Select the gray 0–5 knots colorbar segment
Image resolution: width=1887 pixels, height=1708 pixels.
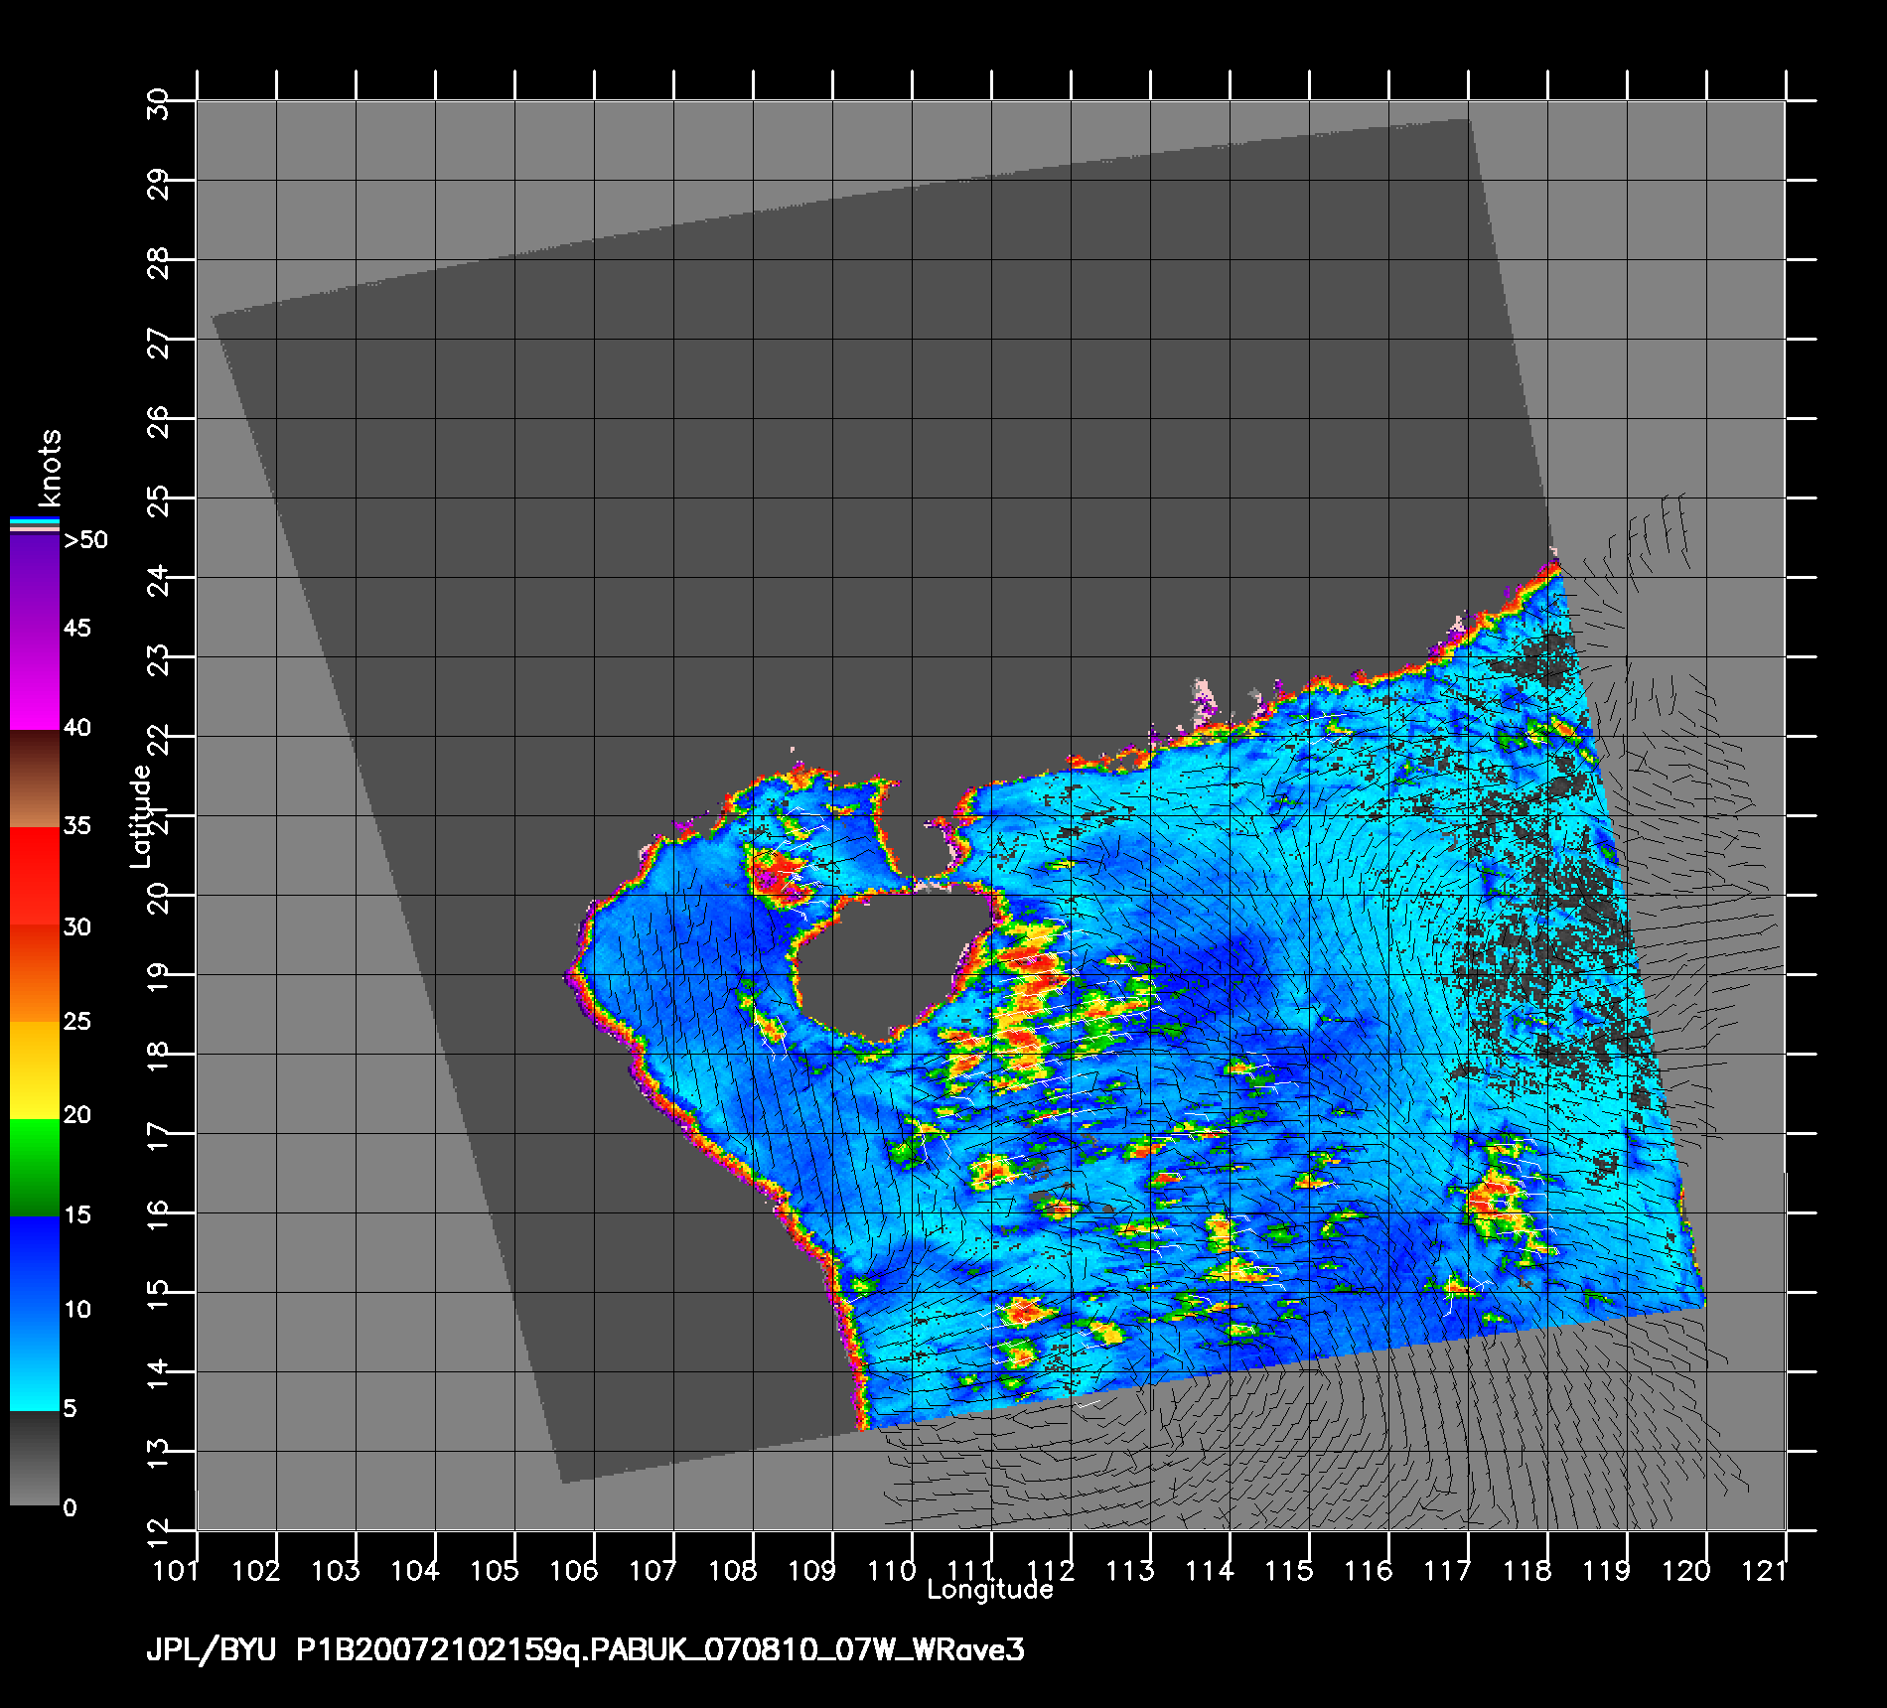[x=35, y=1458]
